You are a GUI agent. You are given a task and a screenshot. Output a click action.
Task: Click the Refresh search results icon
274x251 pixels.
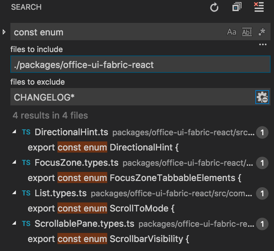214,7
